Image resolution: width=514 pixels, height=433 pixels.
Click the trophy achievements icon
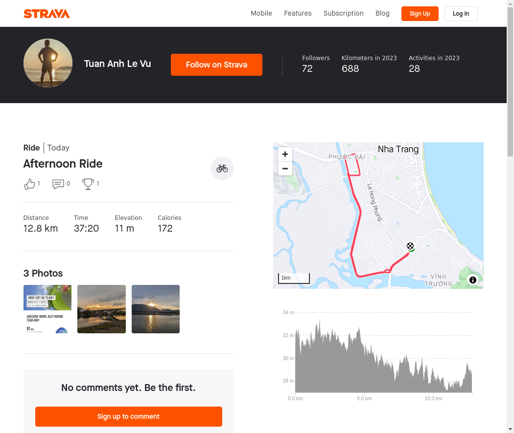point(88,184)
